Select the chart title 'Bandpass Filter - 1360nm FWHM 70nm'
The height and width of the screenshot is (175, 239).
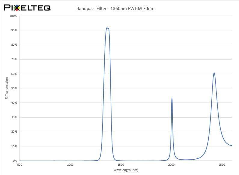[115, 8]
